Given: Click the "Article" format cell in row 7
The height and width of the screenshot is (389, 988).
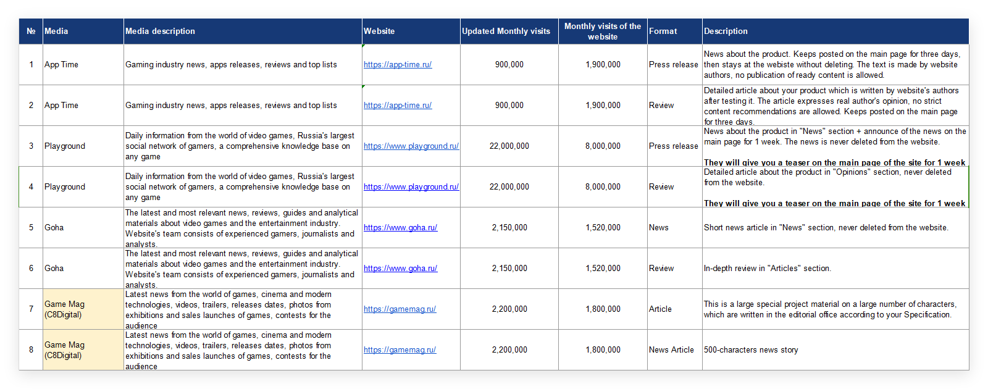Looking at the screenshot, I should tap(660, 309).
